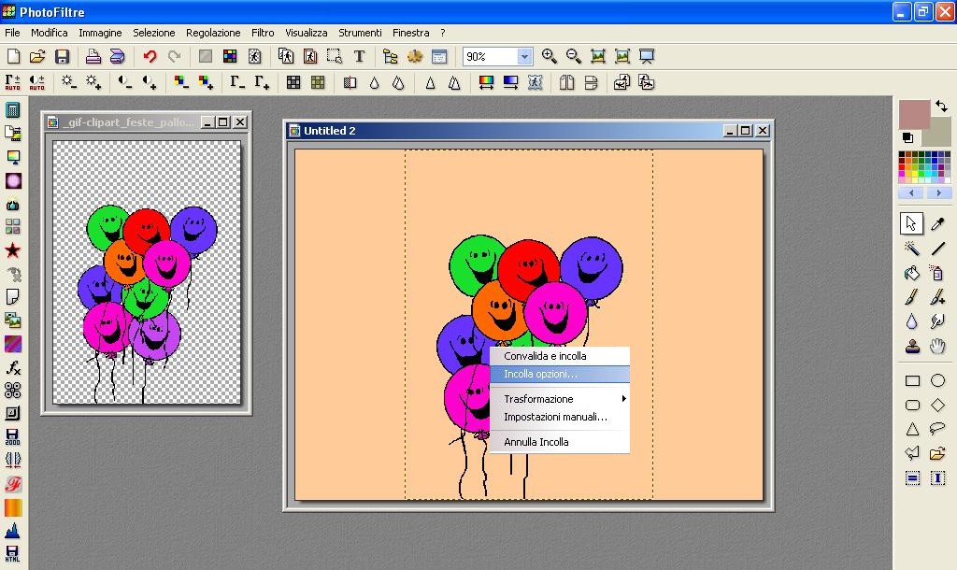The height and width of the screenshot is (570, 957).
Task: Open the 90% zoom level dropdown
Action: coord(524,57)
